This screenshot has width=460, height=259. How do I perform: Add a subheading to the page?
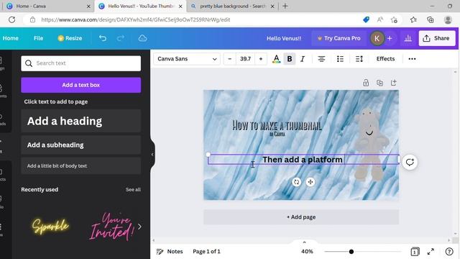[81, 145]
